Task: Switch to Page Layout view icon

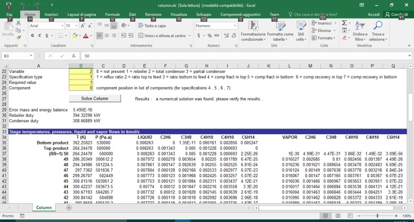Action: click(338, 216)
